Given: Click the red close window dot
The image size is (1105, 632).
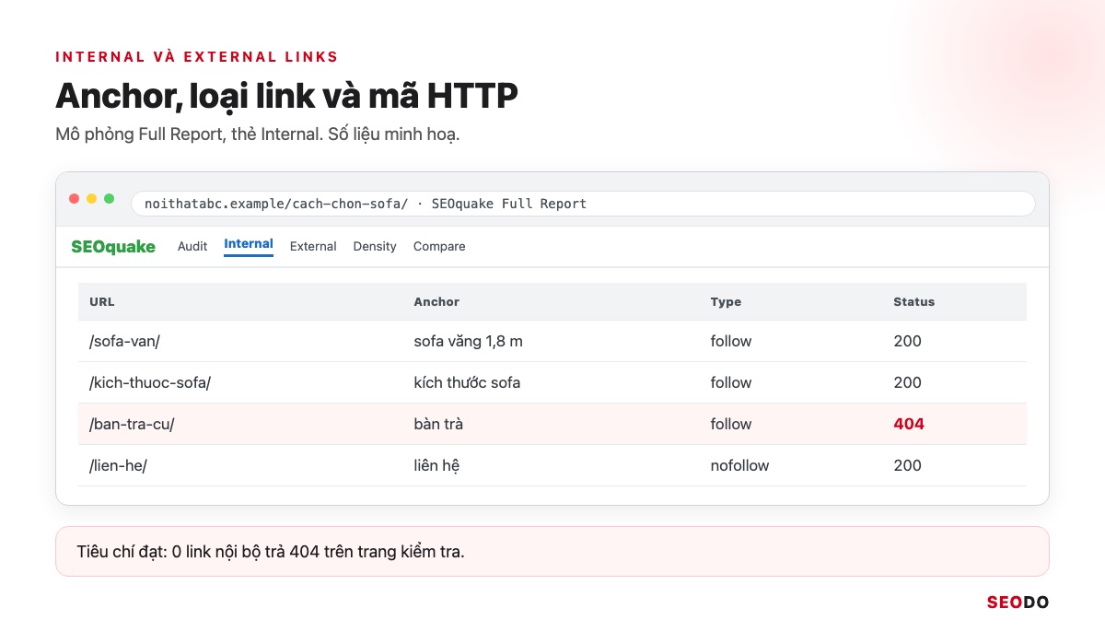Looking at the screenshot, I should [x=75, y=199].
